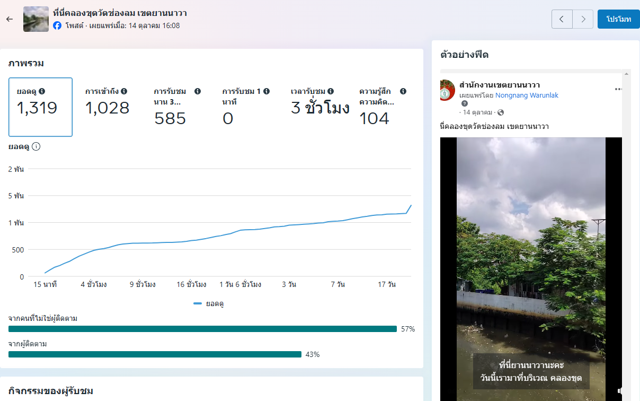Click the post thumbnail in header

(x=36, y=19)
